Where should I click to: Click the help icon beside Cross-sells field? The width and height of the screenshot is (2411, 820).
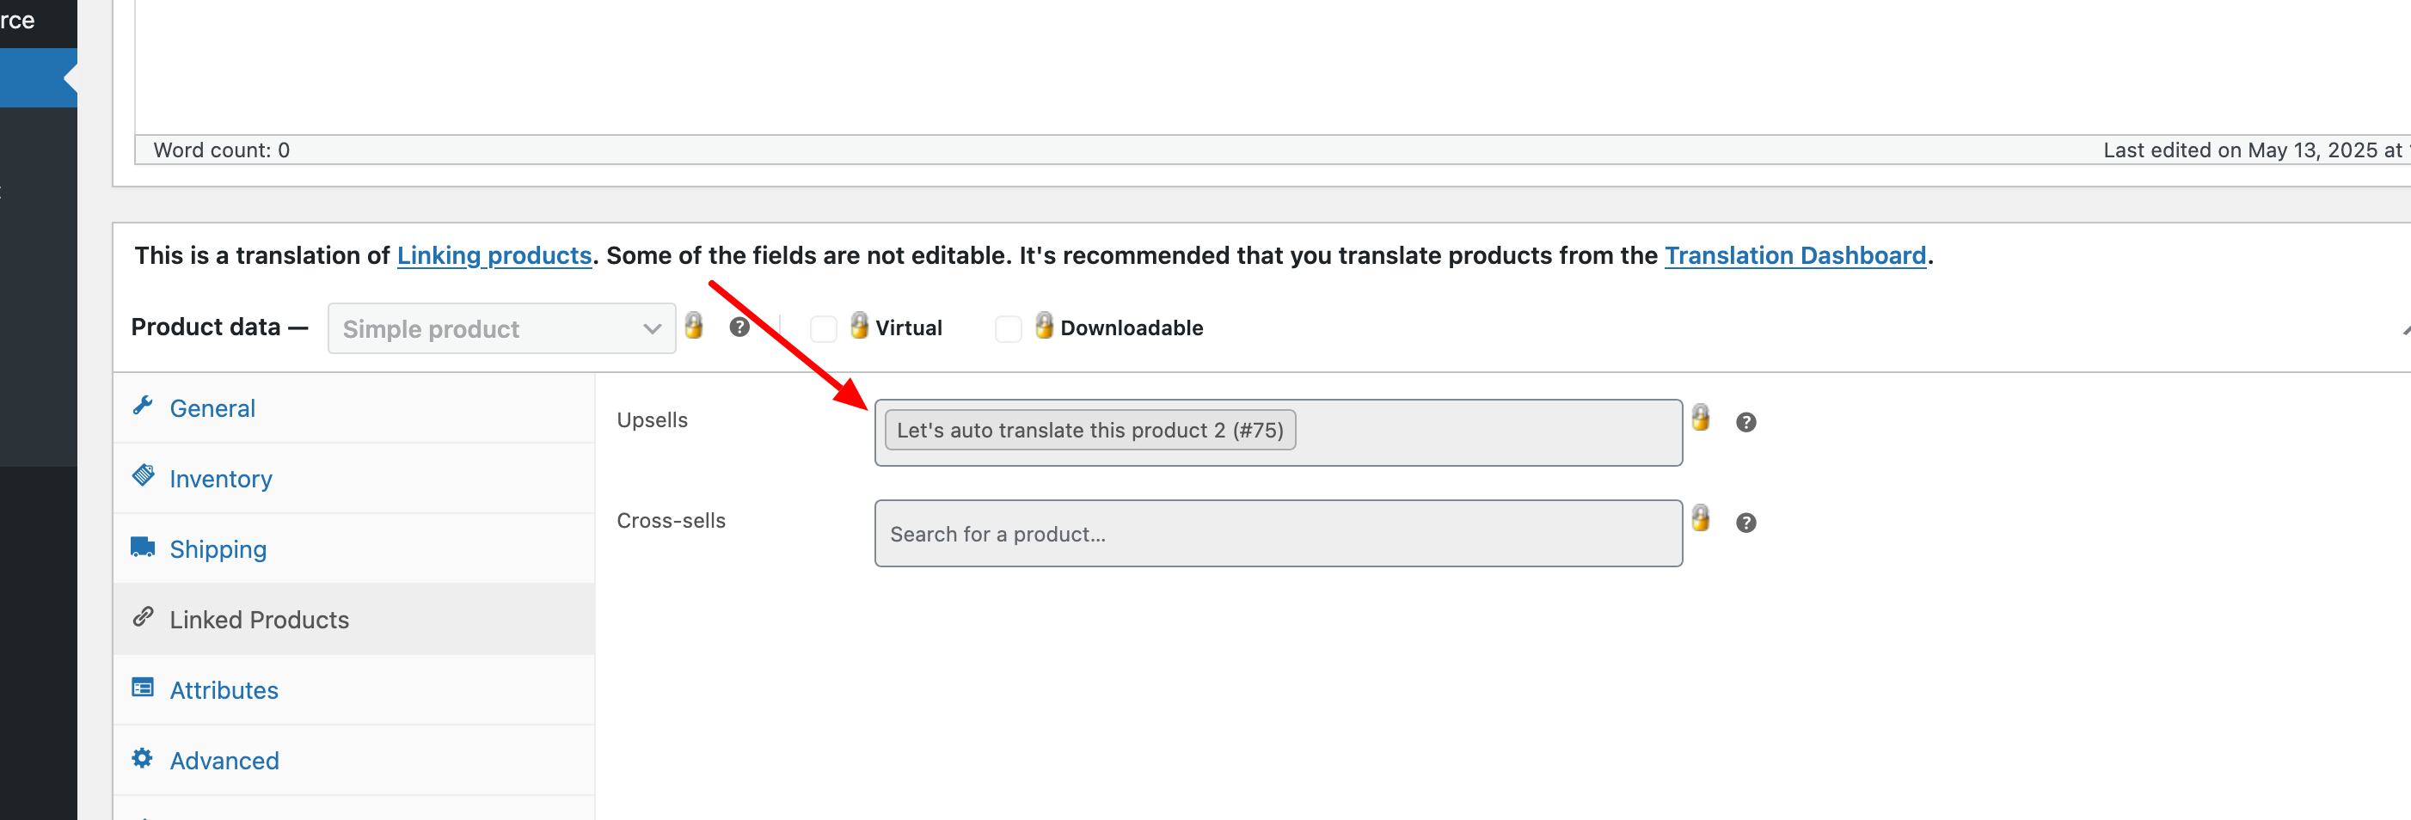(1745, 523)
